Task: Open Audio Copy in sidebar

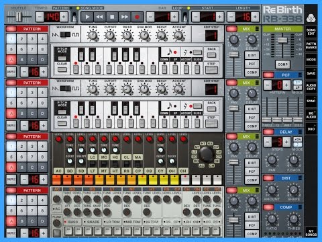Action: click(311, 87)
